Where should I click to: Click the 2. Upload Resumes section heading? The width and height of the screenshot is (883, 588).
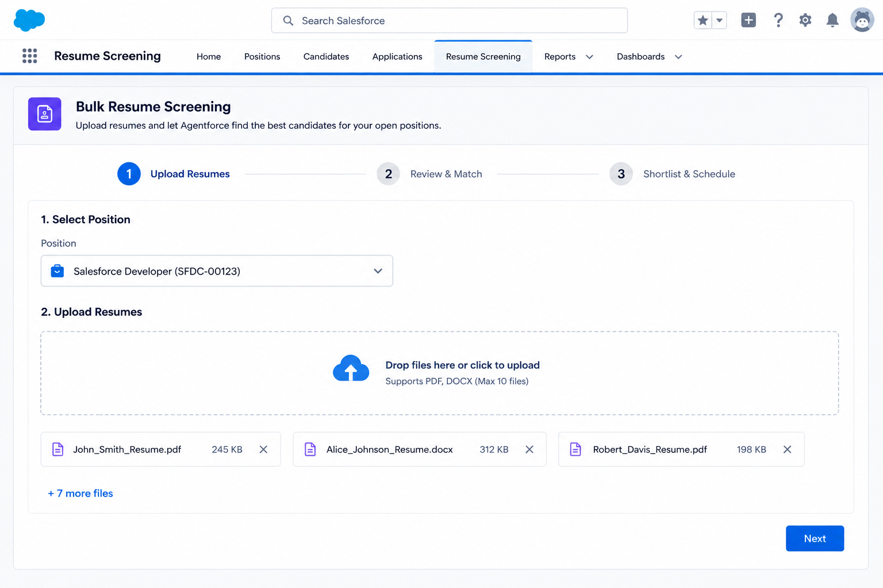point(91,312)
